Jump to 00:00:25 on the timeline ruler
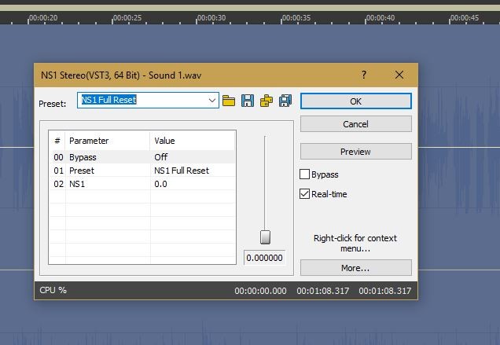The image size is (500, 345). pyautogui.click(x=127, y=17)
